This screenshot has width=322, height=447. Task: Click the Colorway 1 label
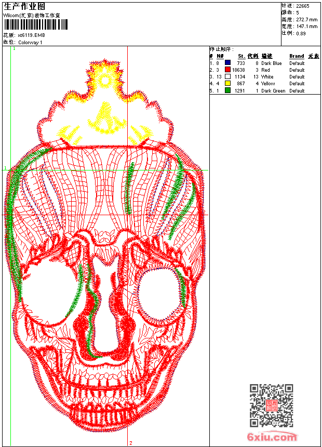[x=30, y=42]
